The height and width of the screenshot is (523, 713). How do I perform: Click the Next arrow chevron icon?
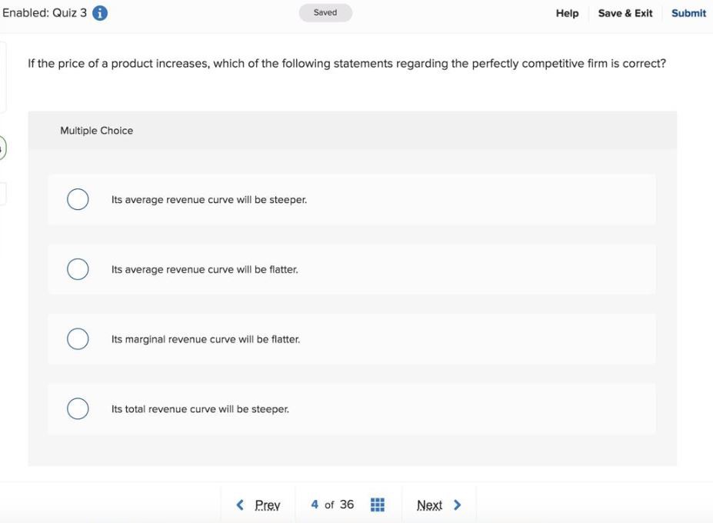457,505
